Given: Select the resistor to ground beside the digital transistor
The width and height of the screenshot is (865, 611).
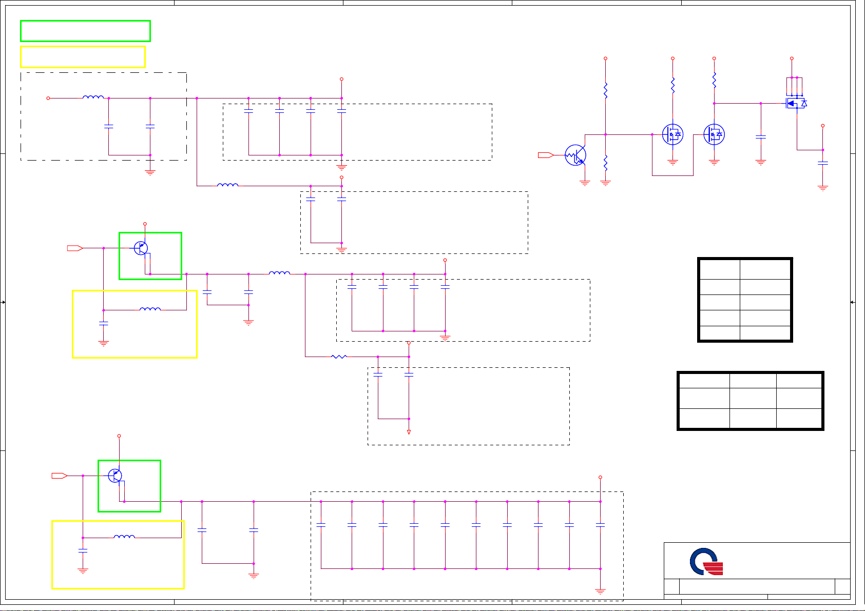Looking at the screenshot, I should 606,163.
